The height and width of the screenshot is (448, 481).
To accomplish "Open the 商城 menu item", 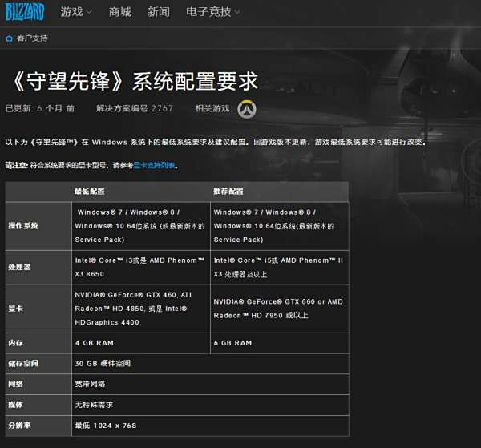I will tap(120, 12).
